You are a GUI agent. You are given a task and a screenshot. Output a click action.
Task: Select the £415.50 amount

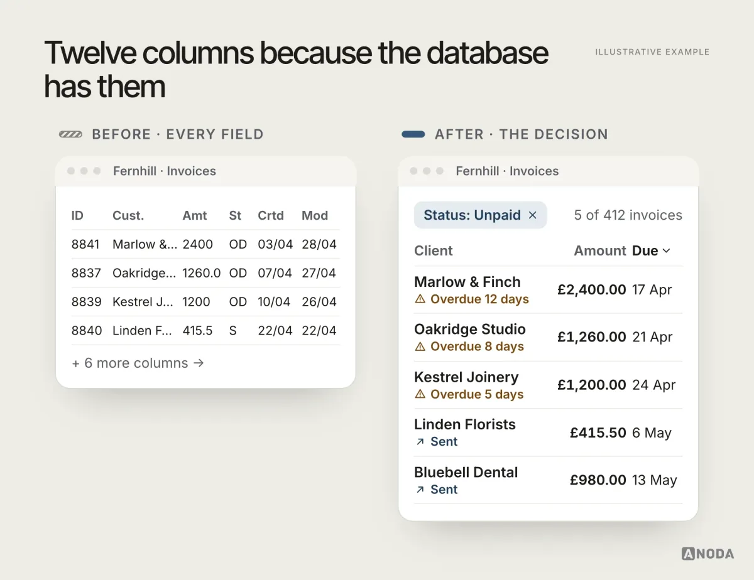point(598,432)
